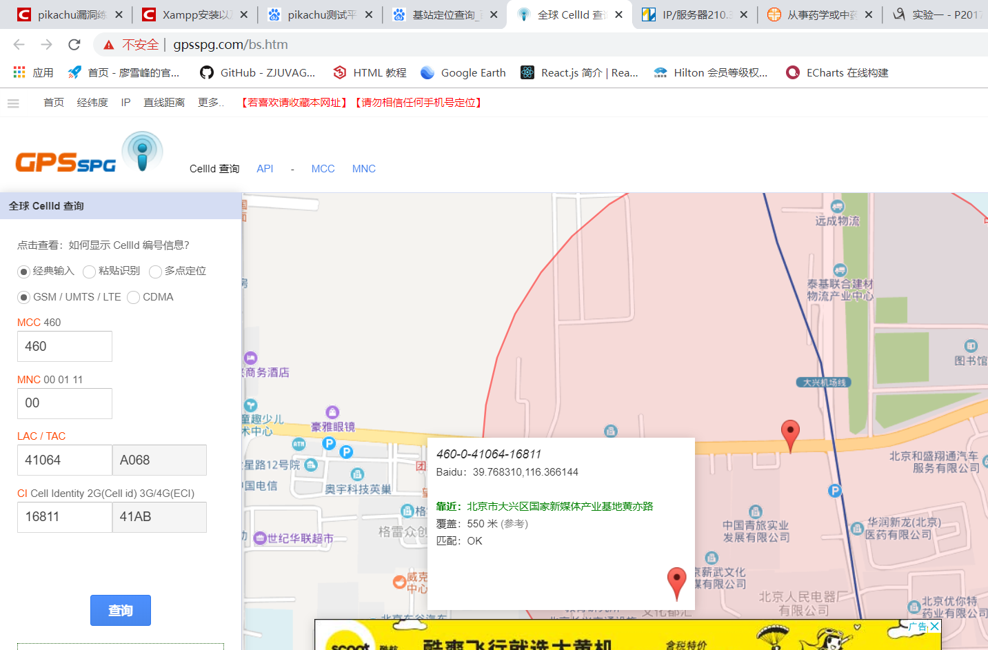Click the red marker beside the info popup
The height and width of the screenshot is (650, 988).
click(677, 584)
